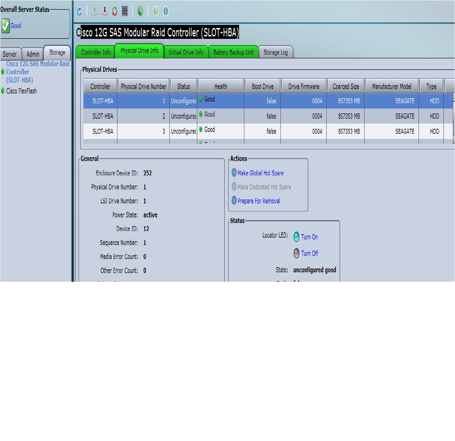Sort by Controller column header
455x441 pixels.
click(x=100, y=86)
